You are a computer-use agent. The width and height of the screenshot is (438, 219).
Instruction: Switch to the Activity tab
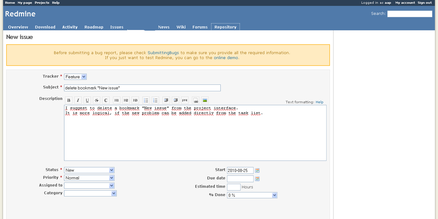[70, 27]
